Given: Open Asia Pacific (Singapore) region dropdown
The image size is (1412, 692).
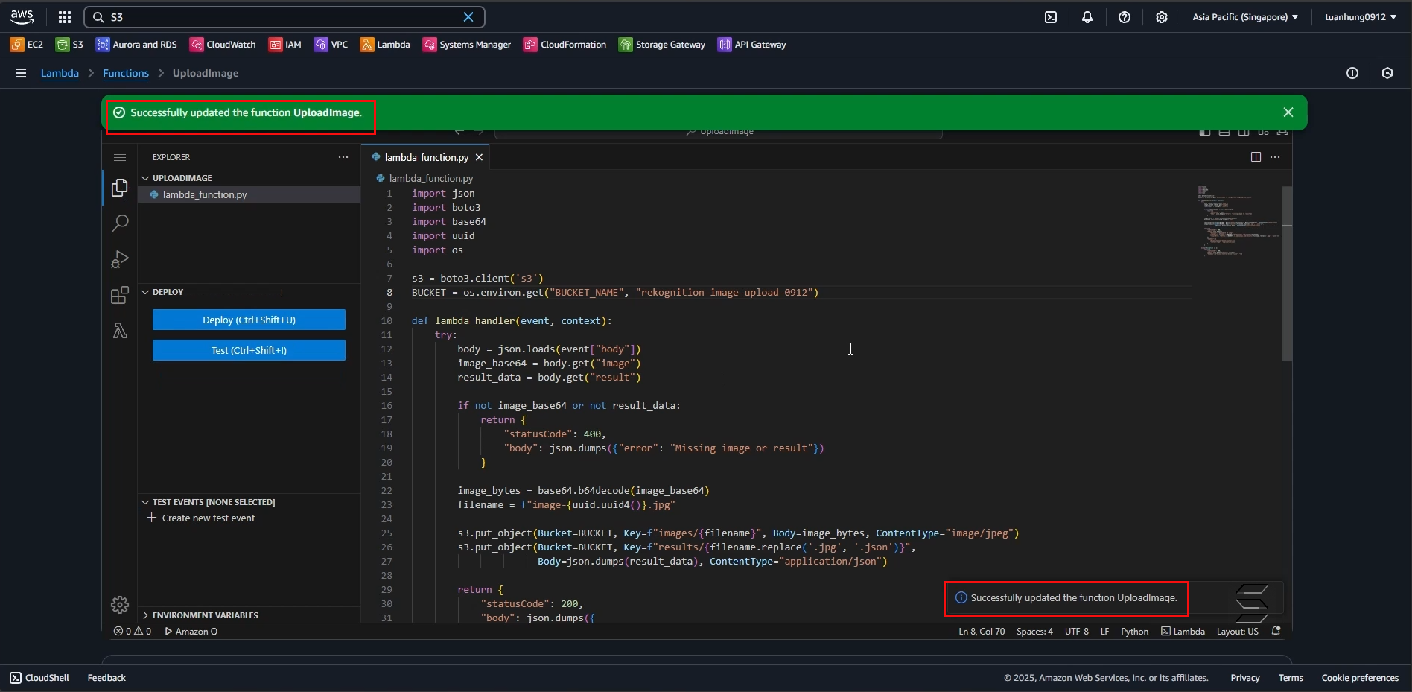Looking at the screenshot, I should [1245, 17].
